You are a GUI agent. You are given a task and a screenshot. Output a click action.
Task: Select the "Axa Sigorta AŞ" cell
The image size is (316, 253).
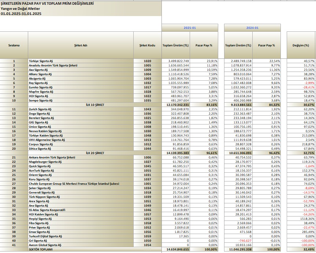[81, 70]
